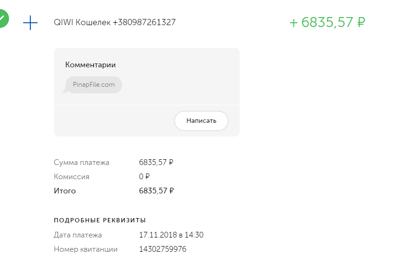Image resolution: width=415 pixels, height=256 pixels.
Task: Click the Сумма платежа value 6835,57 ₽
Action: (x=156, y=163)
